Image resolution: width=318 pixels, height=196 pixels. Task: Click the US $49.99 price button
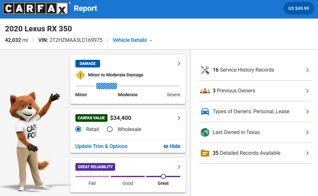[x=298, y=8]
